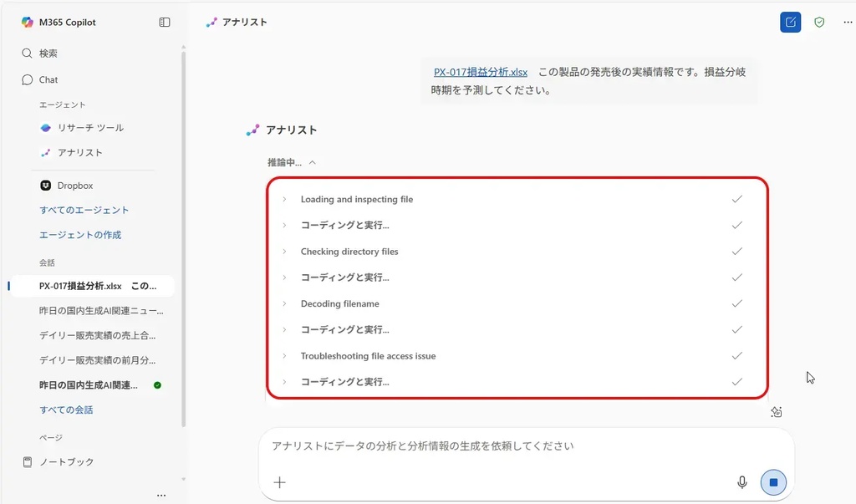The height and width of the screenshot is (504, 856).
Task: Click the new chat compose icon
Action: tap(790, 23)
